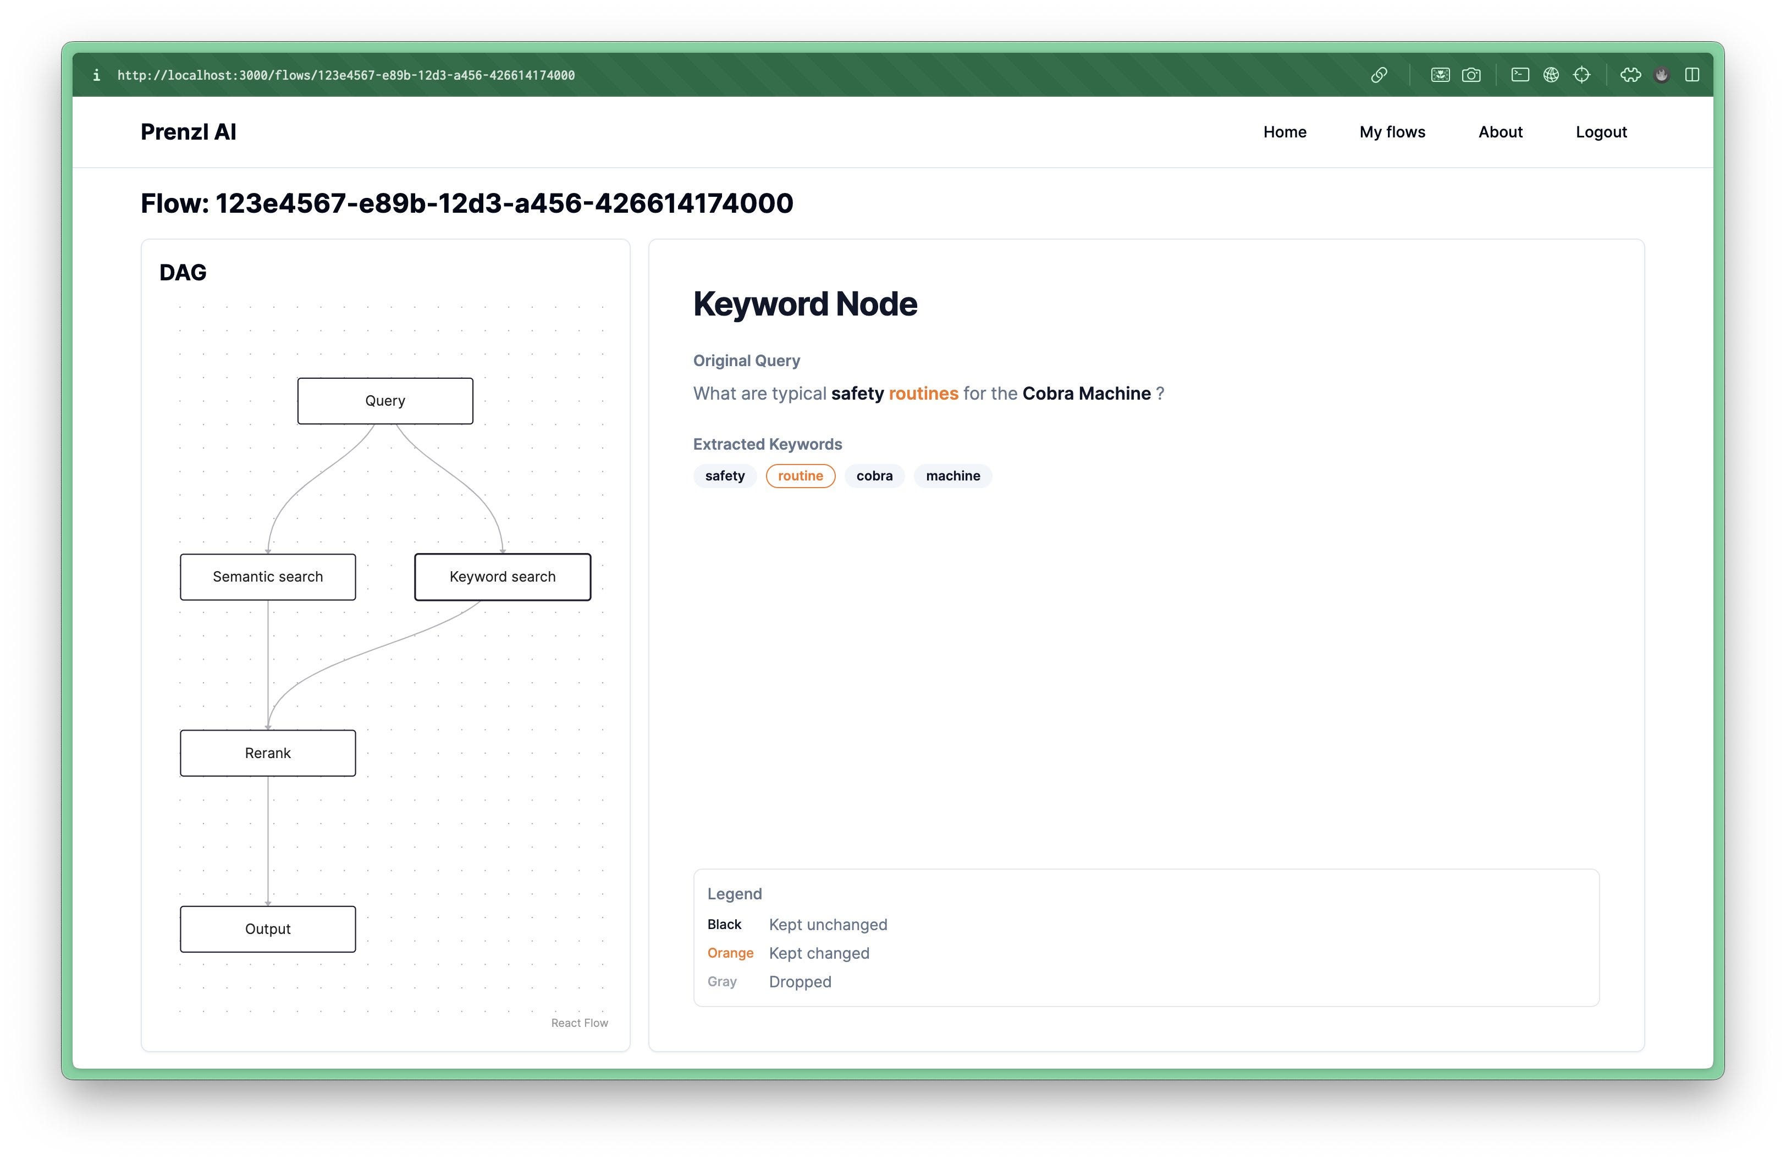
Task: Toggle the split view sidebar icon
Action: [1692, 75]
